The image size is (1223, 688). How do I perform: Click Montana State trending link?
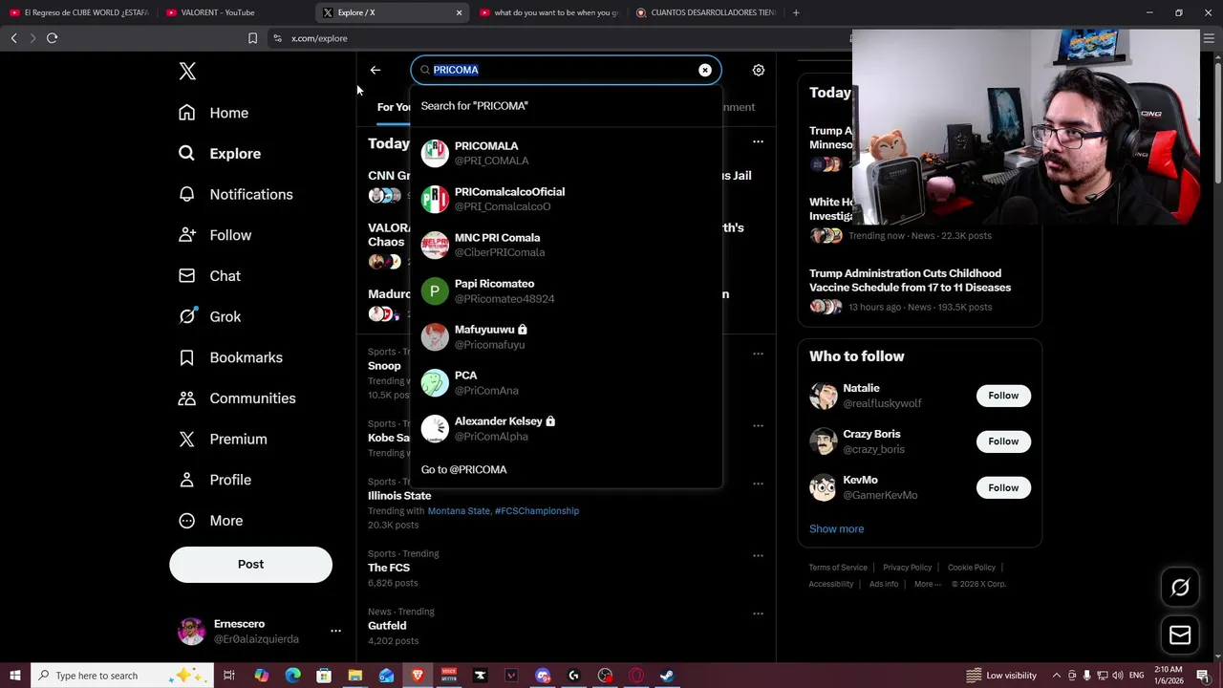(x=458, y=511)
